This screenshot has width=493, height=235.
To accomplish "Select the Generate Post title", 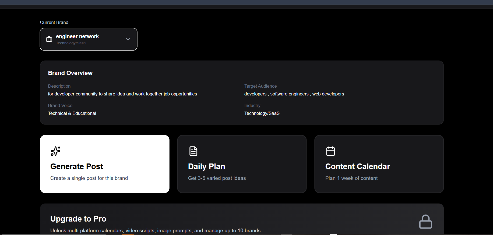I will pyautogui.click(x=77, y=166).
